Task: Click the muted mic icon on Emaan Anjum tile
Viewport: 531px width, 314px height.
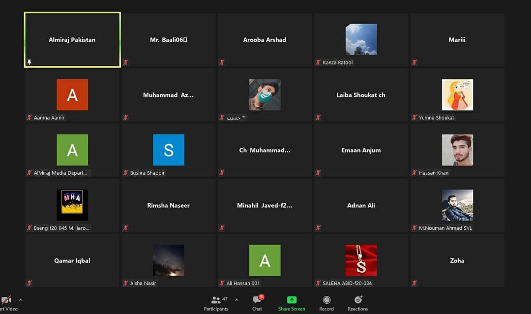Action: click(x=318, y=173)
